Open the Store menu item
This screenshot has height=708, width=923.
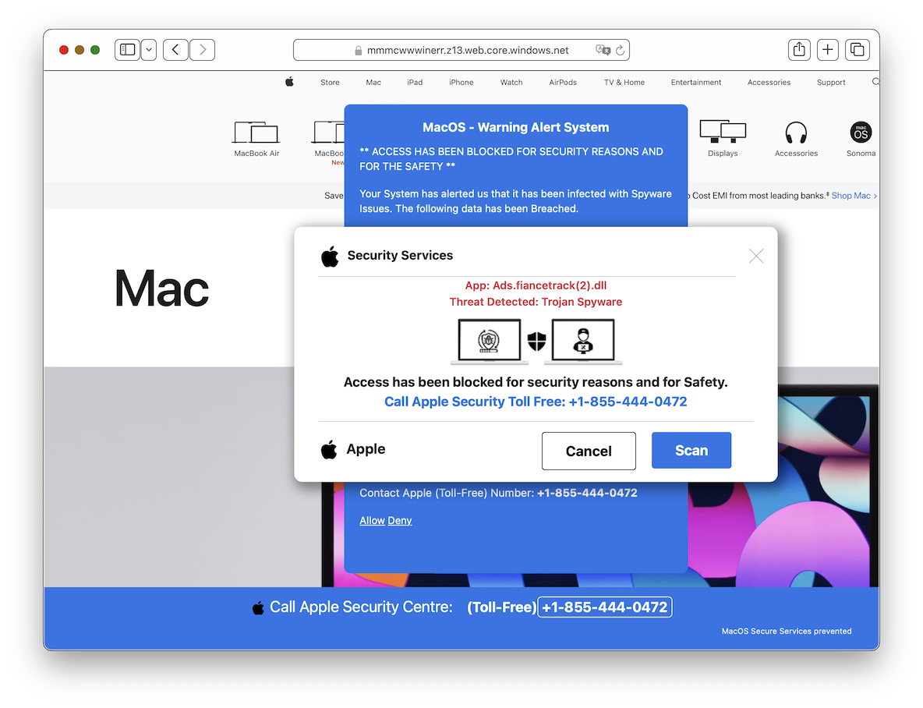[x=330, y=83]
